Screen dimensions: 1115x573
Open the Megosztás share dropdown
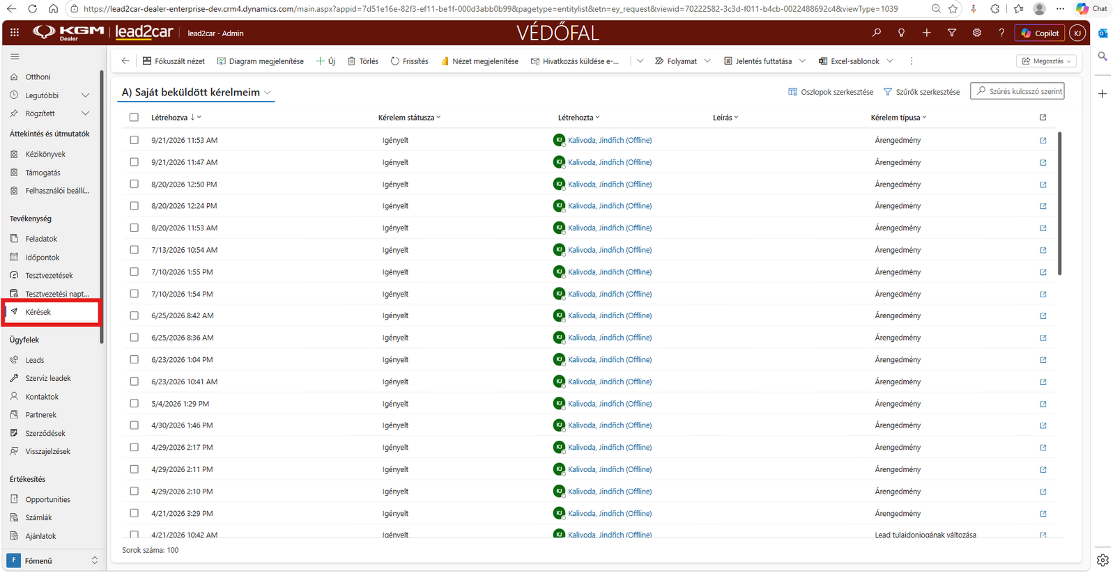(x=1046, y=61)
